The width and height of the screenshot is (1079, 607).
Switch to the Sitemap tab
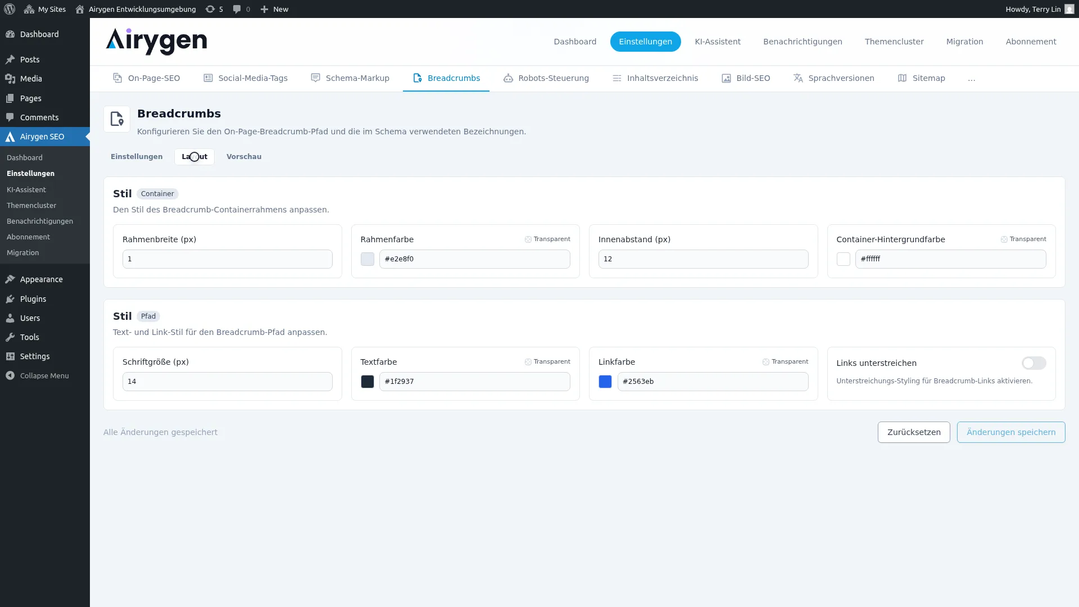(x=922, y=78)
